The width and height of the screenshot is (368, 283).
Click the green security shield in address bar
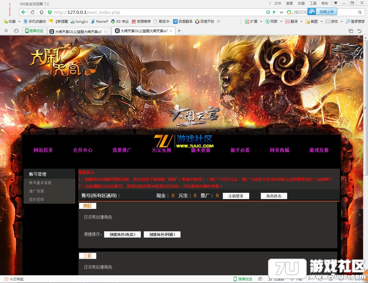tap(49, 12)
